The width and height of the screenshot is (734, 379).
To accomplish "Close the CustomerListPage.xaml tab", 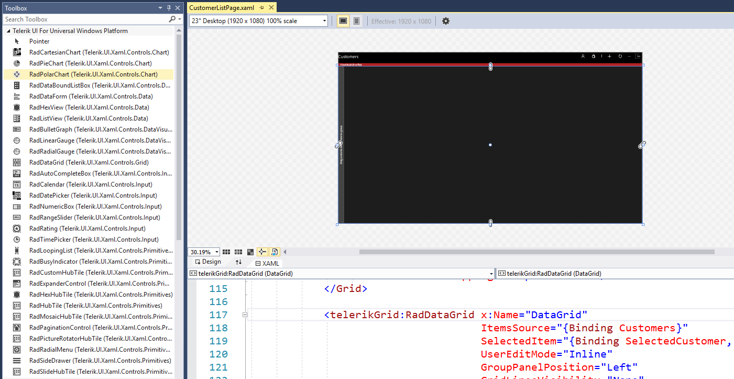I will click(x=270, y=8).
